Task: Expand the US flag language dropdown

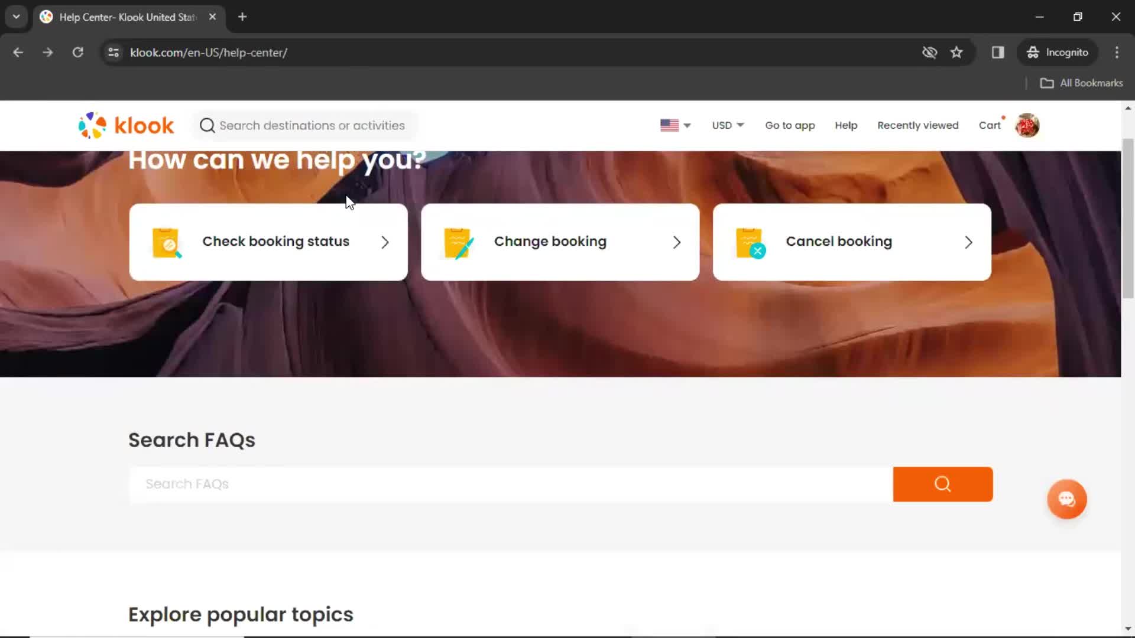Action: coord(674,125)
